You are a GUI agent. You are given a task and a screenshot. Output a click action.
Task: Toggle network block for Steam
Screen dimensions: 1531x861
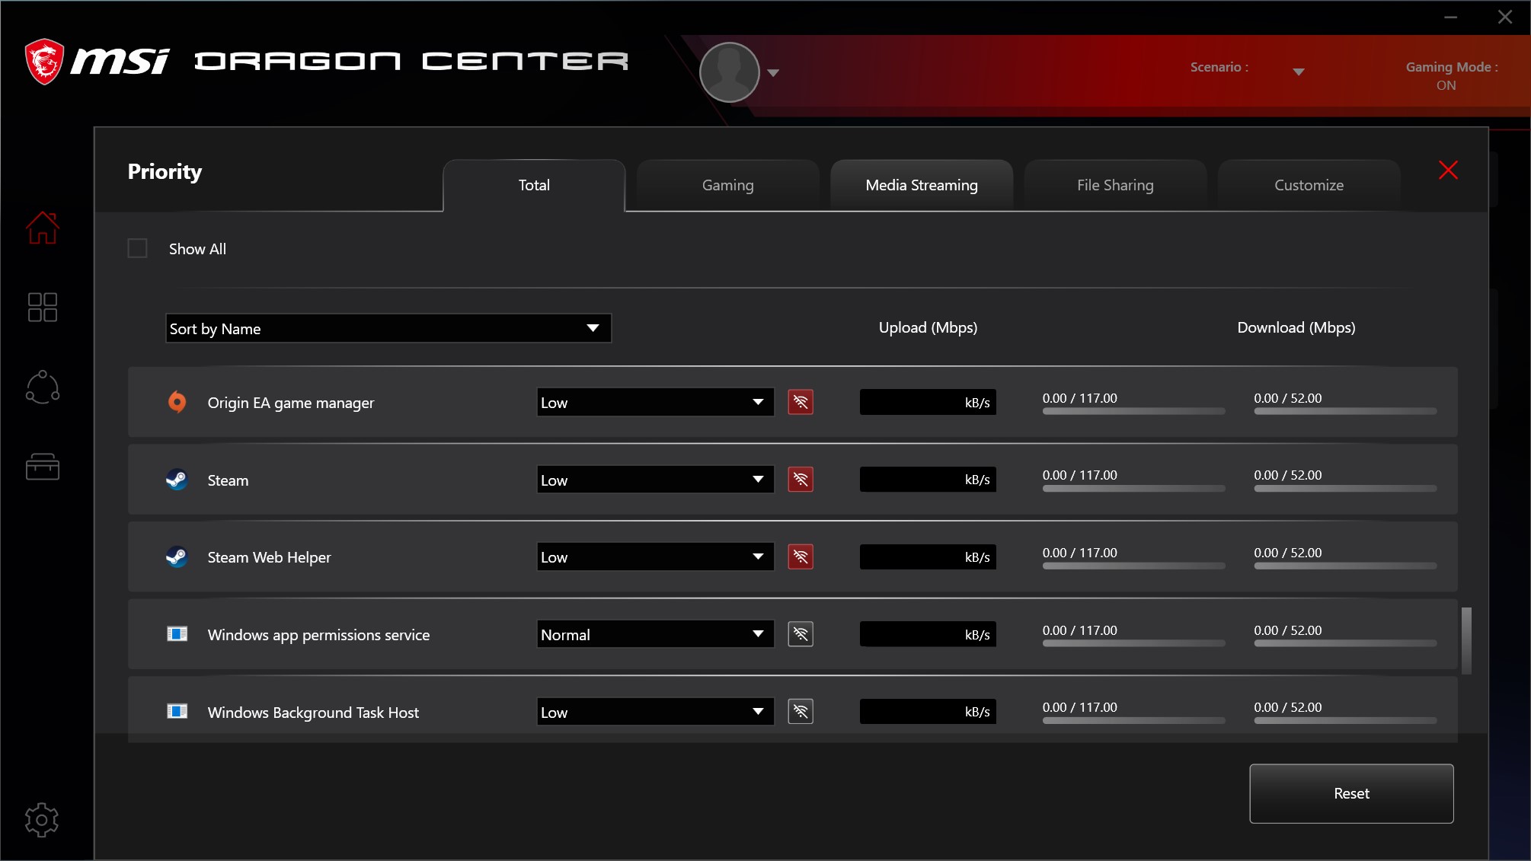pyautogui.click(x=801, y=480)
